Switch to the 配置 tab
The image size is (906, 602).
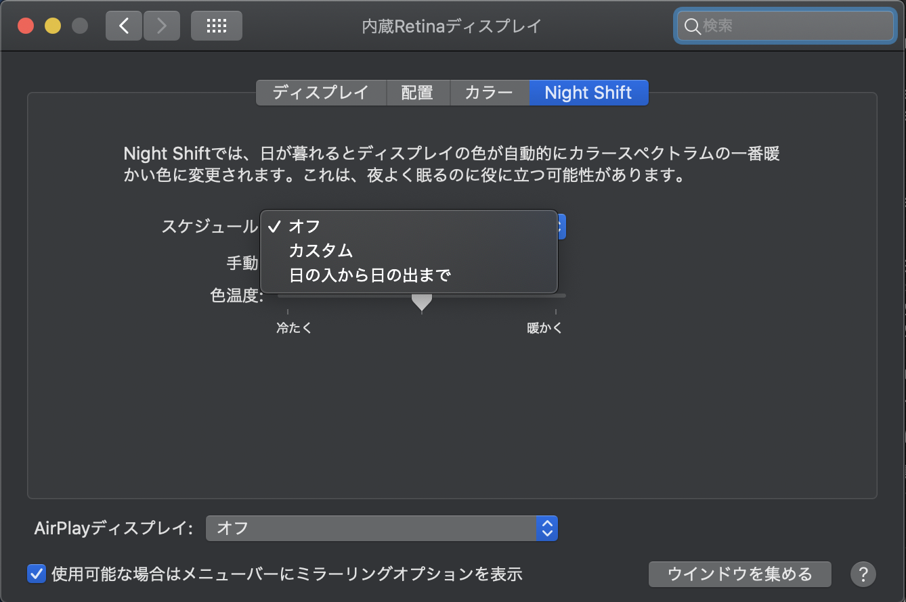(417, 93)
